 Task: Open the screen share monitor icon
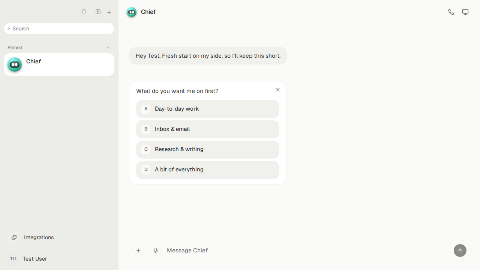[465, 12]
